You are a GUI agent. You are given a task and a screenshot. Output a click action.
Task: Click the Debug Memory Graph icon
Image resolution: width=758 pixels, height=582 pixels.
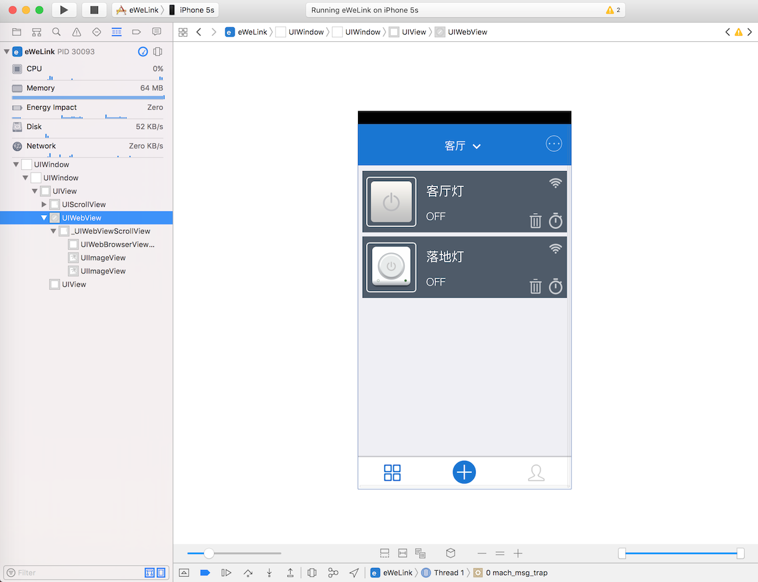click(x=333, y=572)
